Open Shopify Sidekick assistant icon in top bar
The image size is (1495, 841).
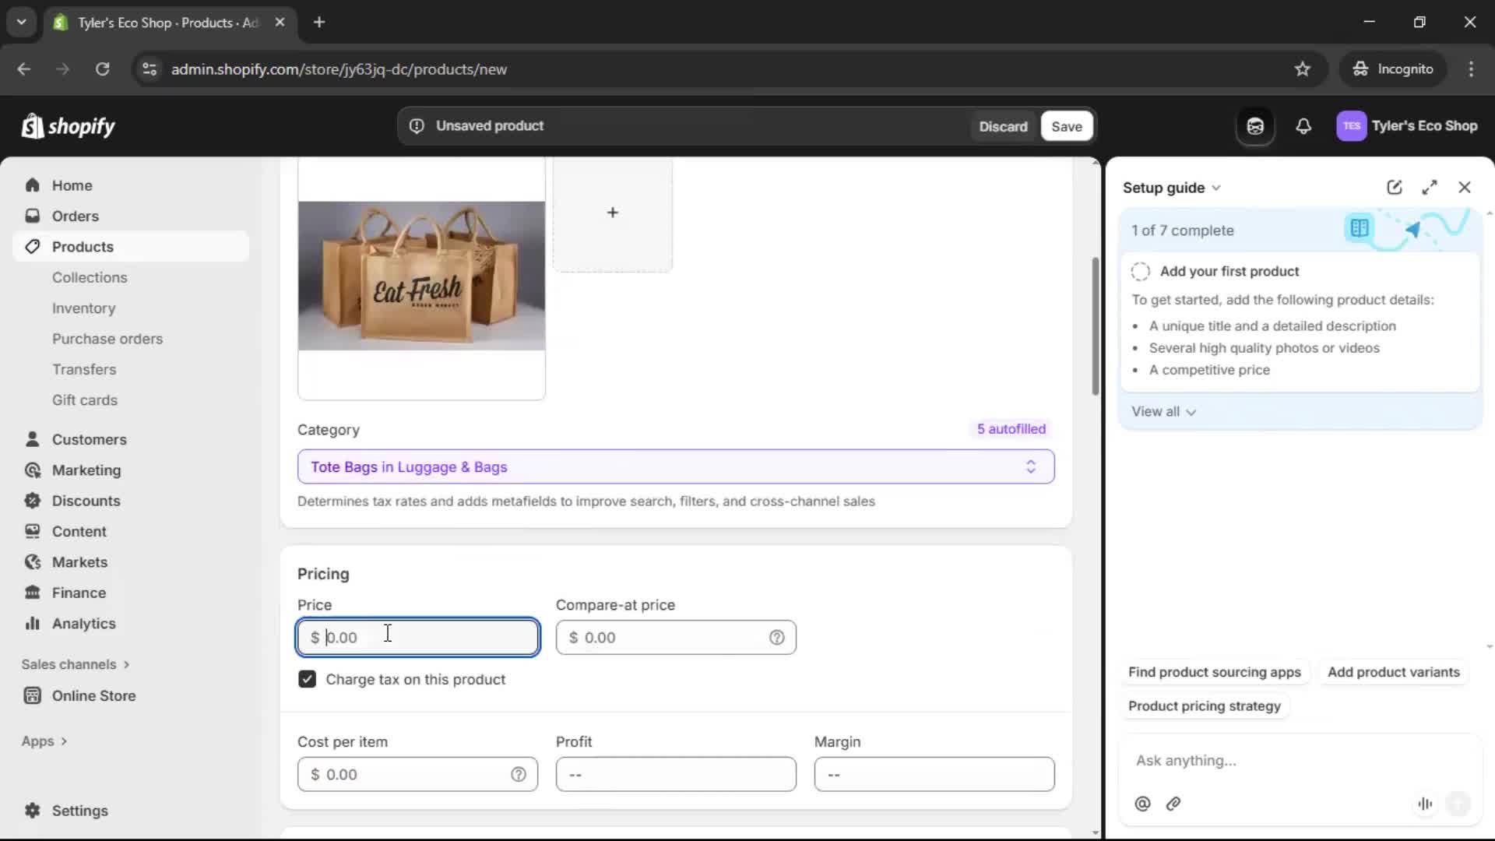[1255, 126]
